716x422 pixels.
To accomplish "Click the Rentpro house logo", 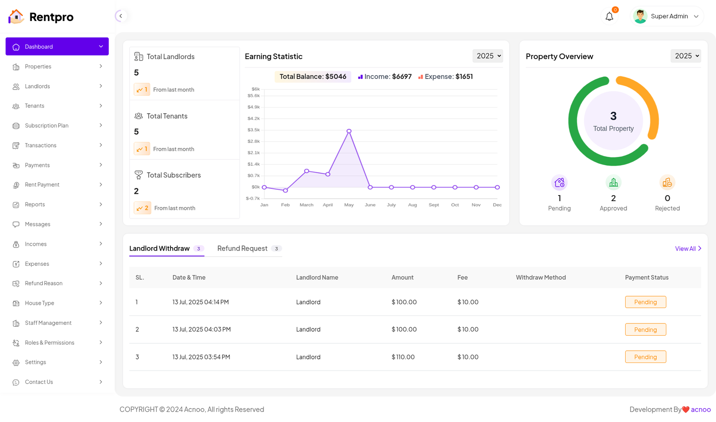I will (x=16, y=17).
